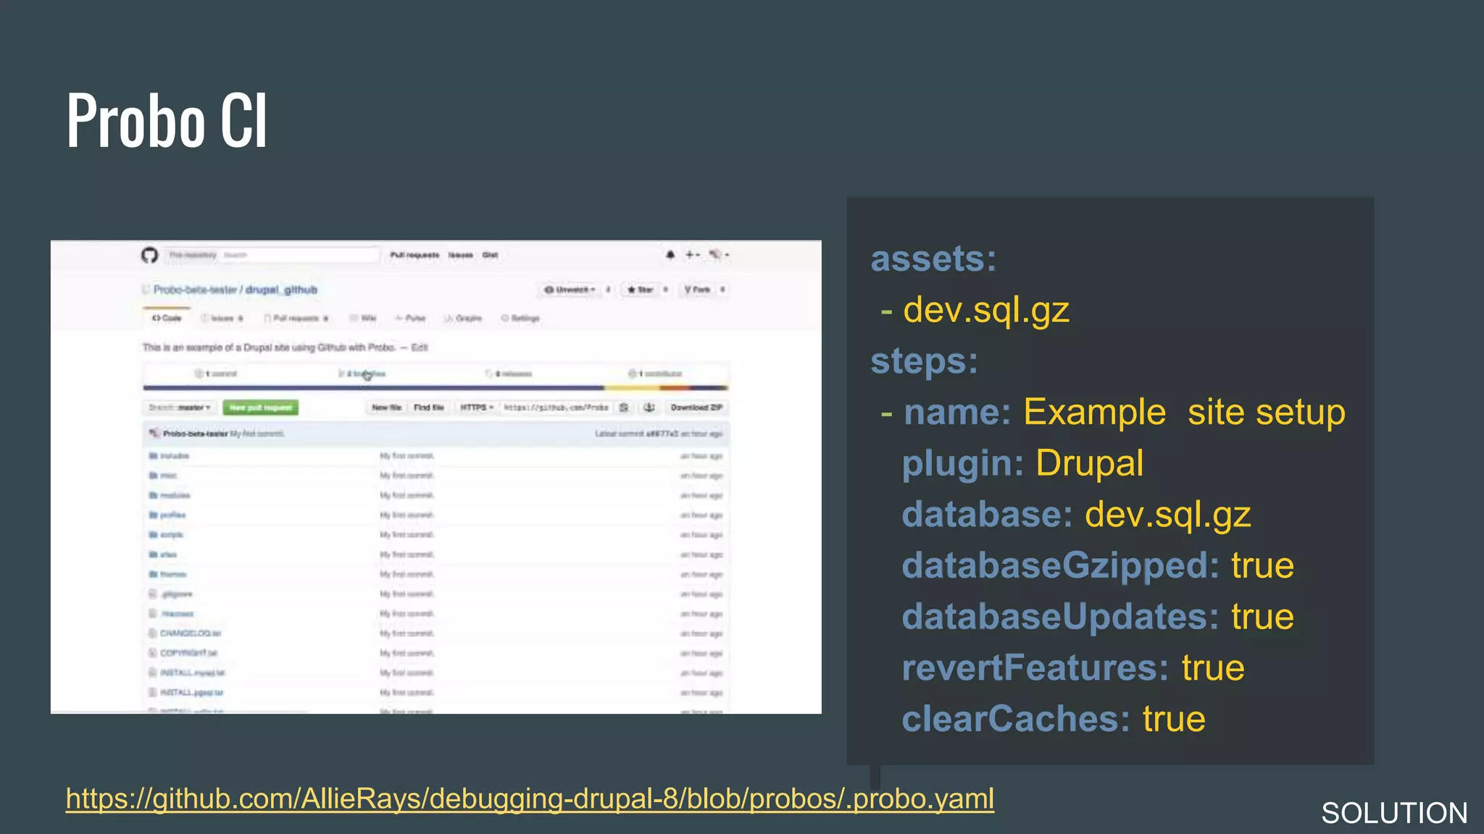Open the INSTALL.mysql.txt file
The width and height of the screenshot is (1484, 834).
pos(193,673)
